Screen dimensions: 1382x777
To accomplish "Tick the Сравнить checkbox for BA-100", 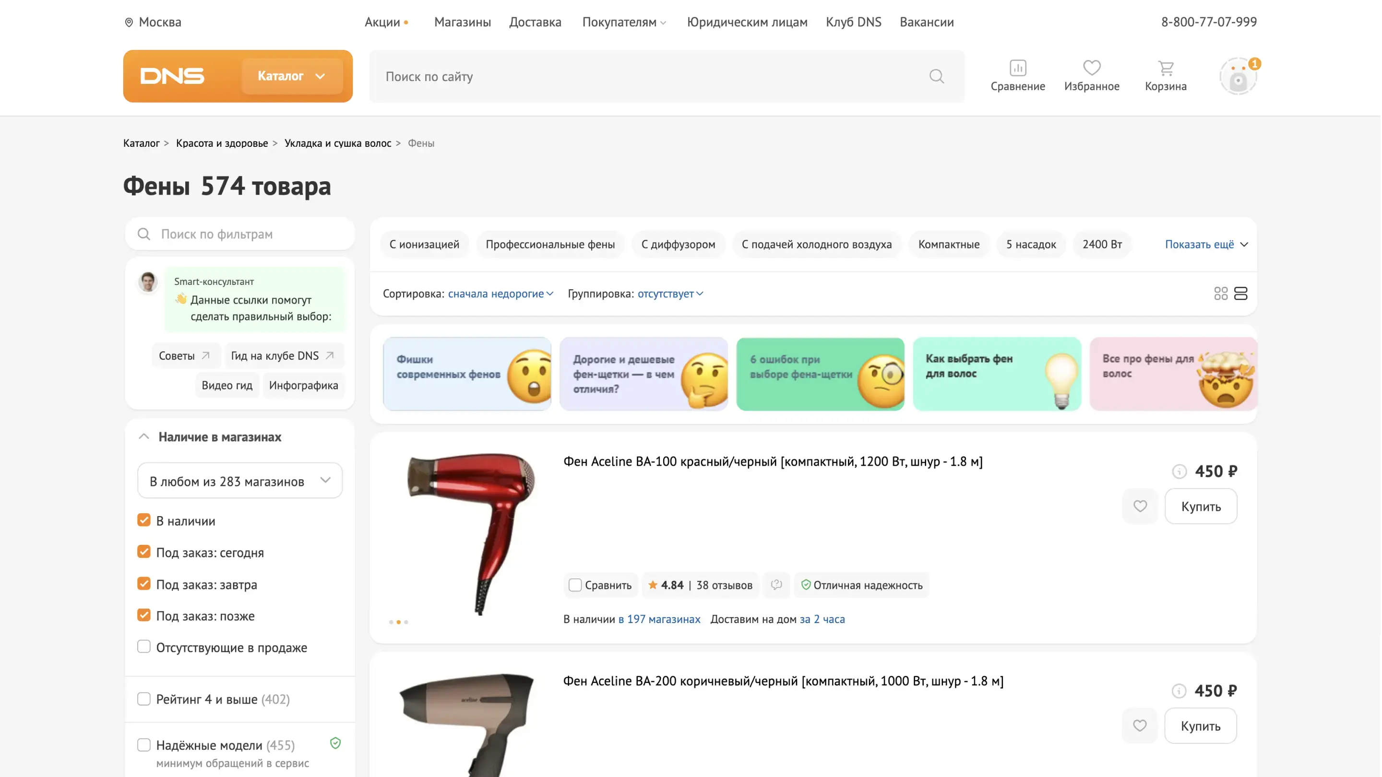I will (574, 585).
